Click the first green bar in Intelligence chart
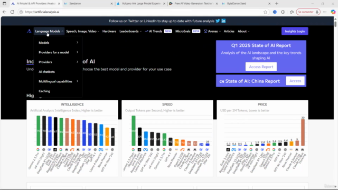This screenshot has width=338, height=190. point(39,131)
